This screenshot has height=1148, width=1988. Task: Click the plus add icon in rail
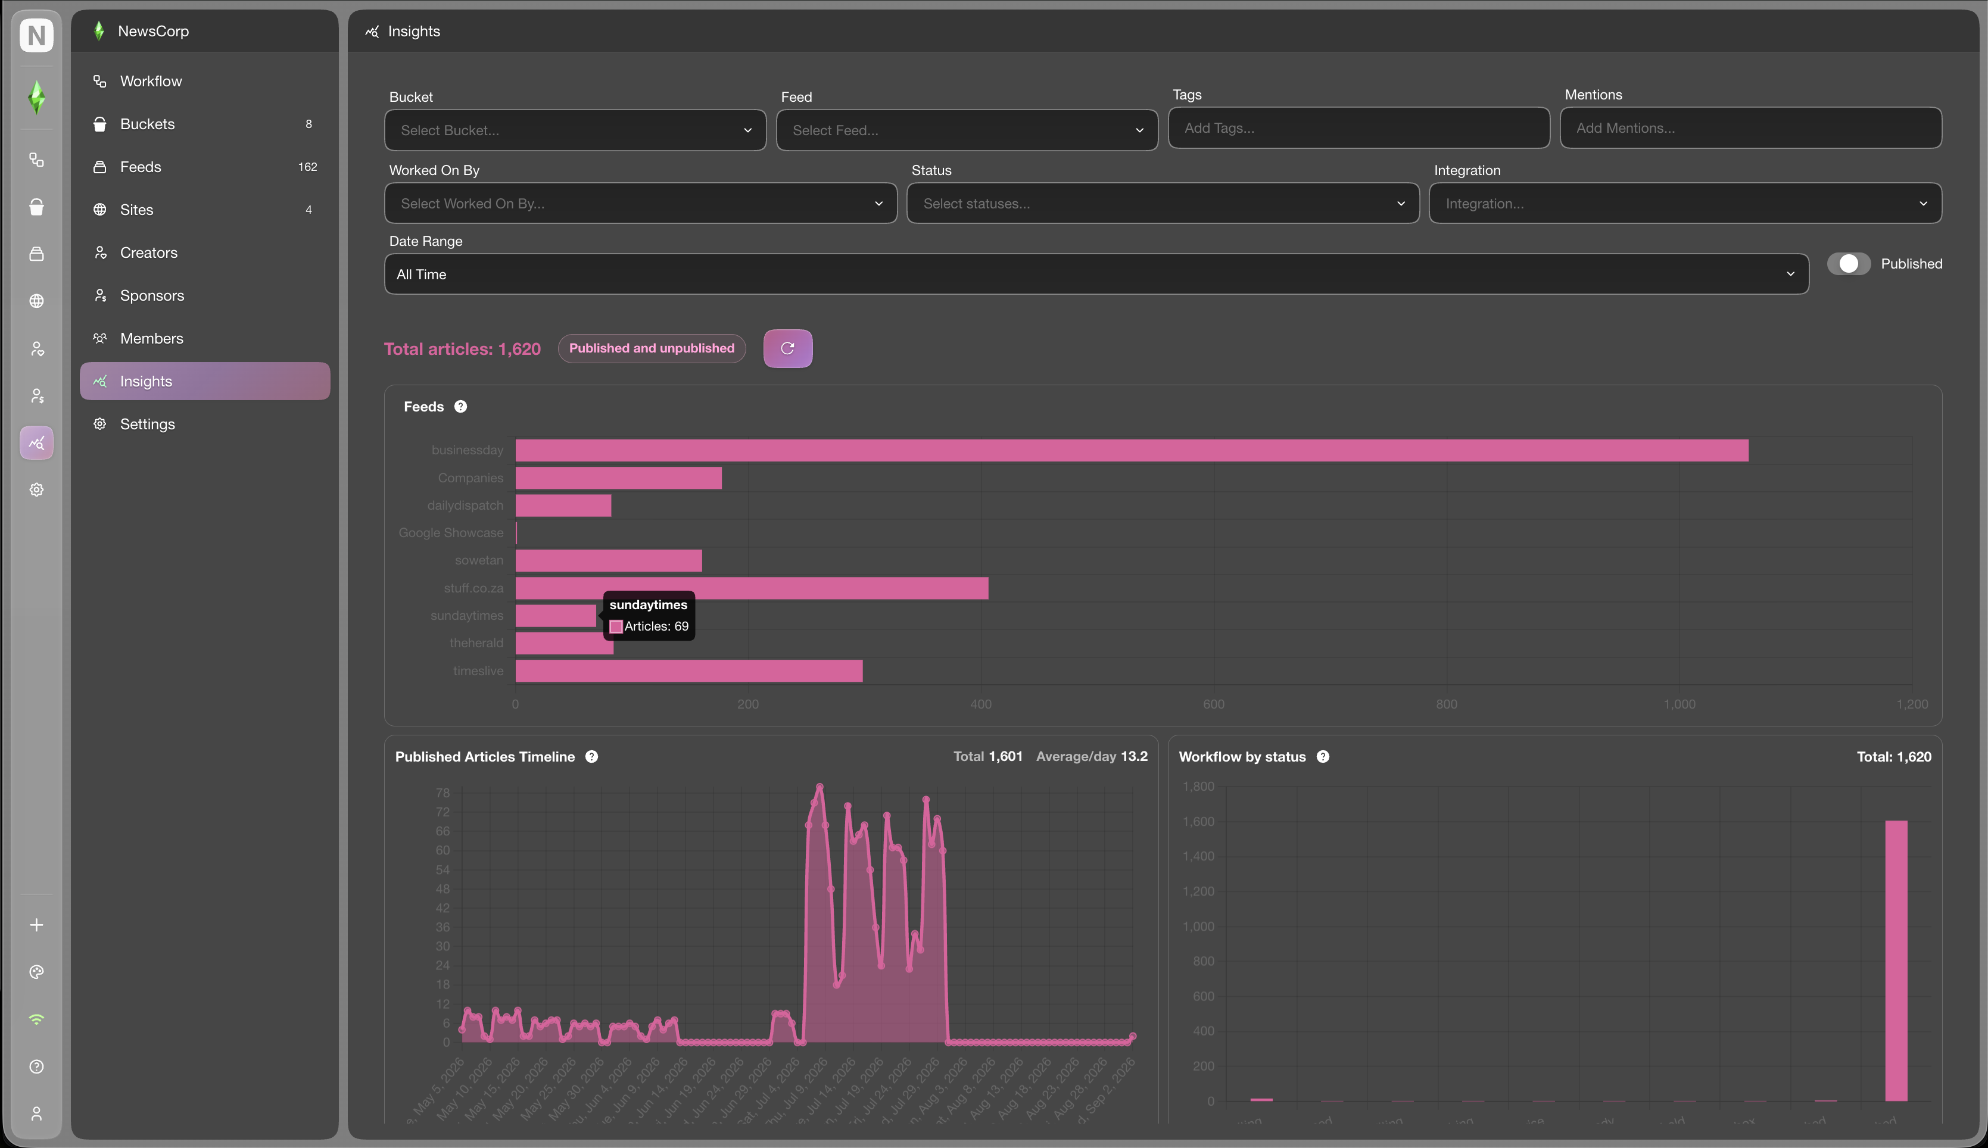(36, 925)
